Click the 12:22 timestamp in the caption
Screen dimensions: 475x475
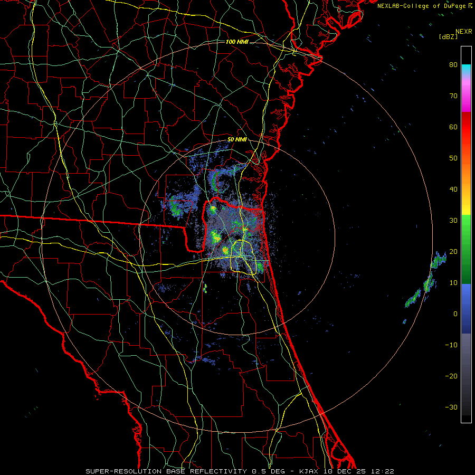[x=383, y=471]
